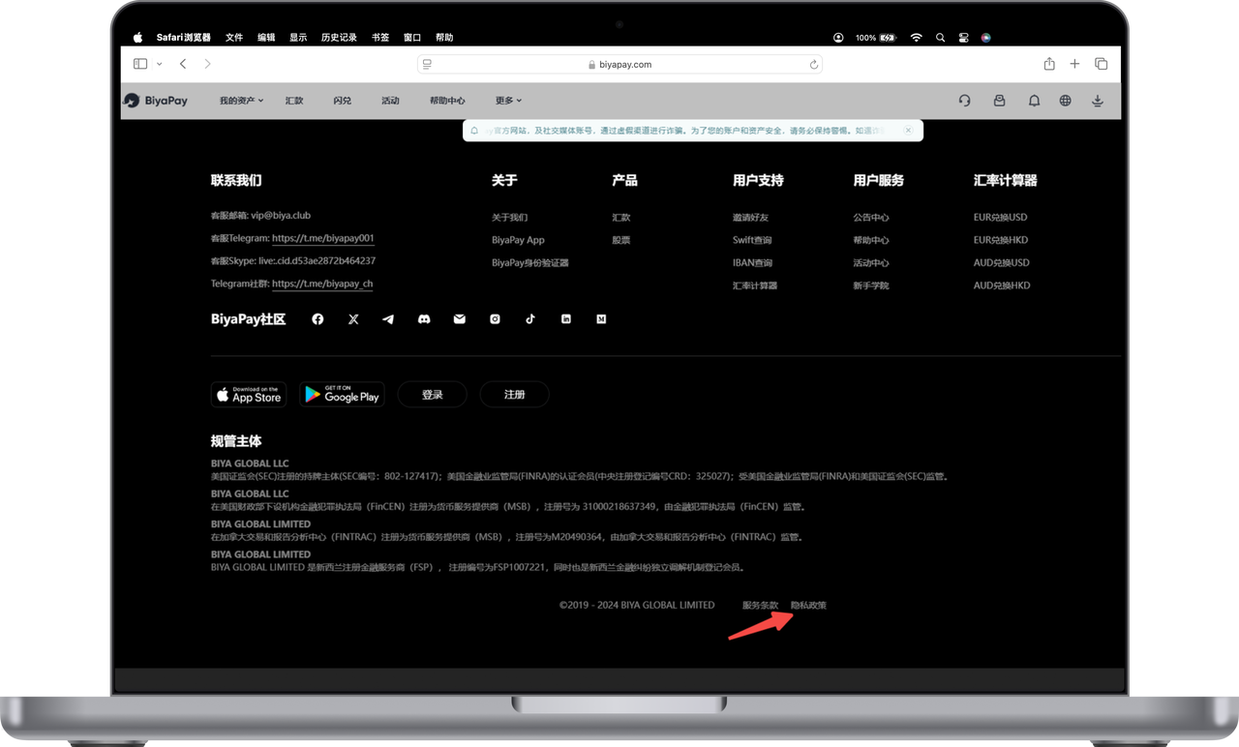
Task: Show Safari tab overview icon
Action: coord(1102,64)
